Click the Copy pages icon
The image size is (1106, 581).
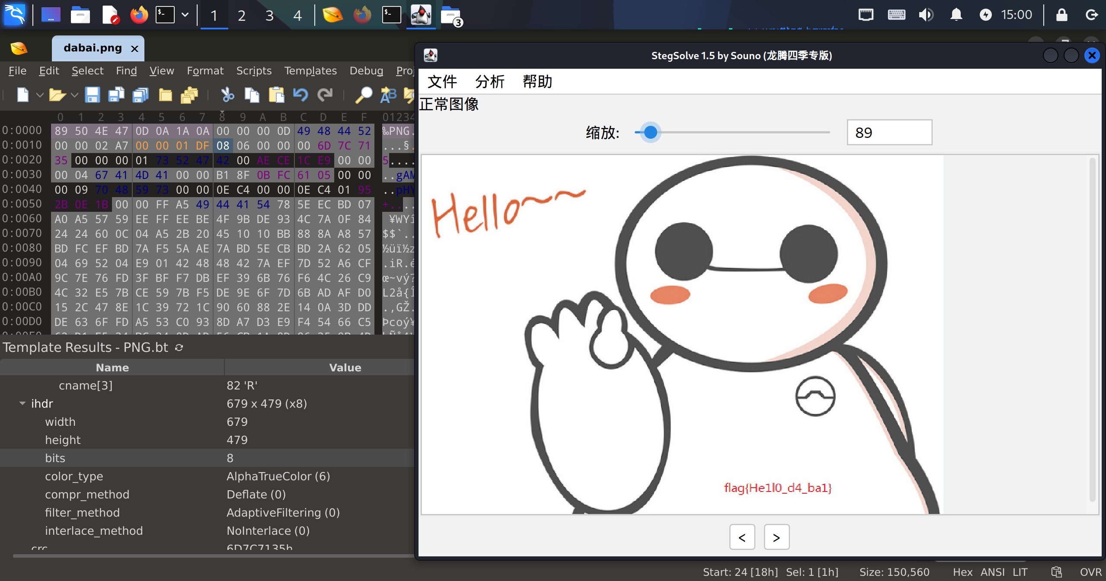252,95
